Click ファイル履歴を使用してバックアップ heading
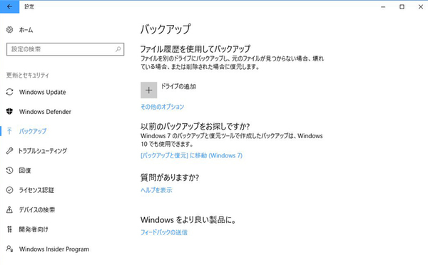 click(195, 49)
